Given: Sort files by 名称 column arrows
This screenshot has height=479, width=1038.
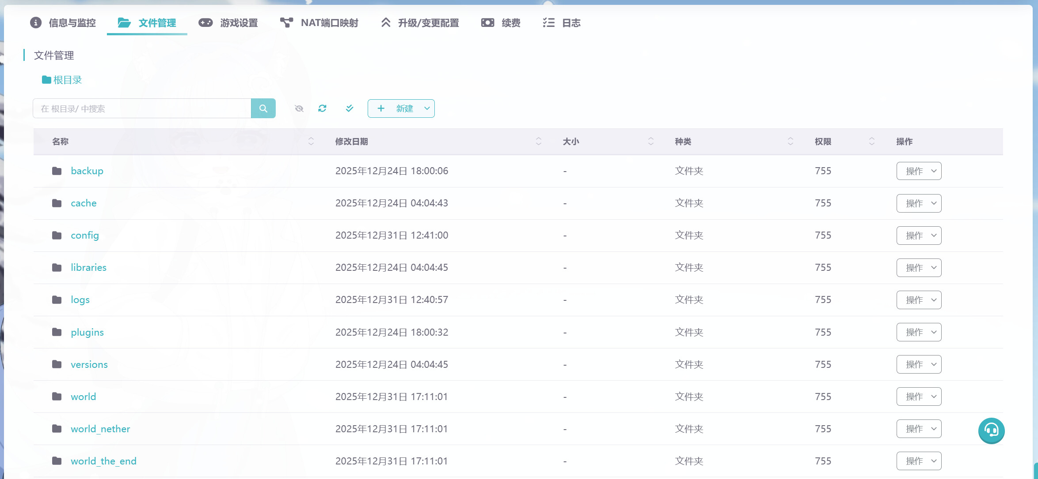Looking at the screenshot, I should pyautogui.click(x=311, y=142).
